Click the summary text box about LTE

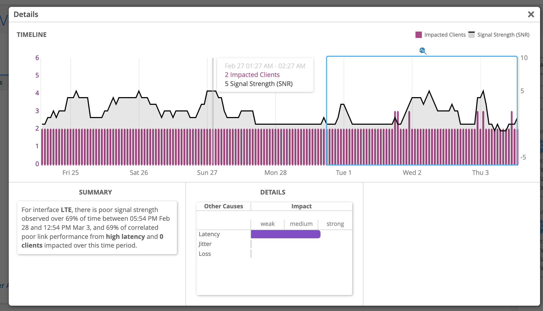97,228
